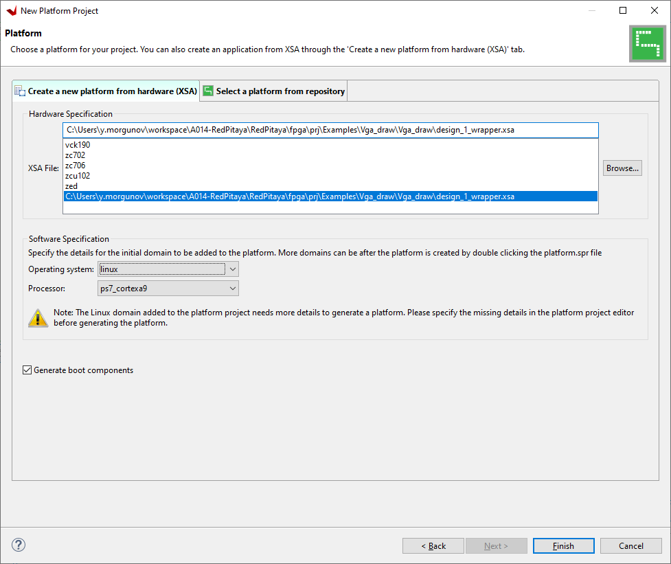Open Create a new platform from hardware tab
The width and height of the screenshot is (671, 564).
pos(106,91)
